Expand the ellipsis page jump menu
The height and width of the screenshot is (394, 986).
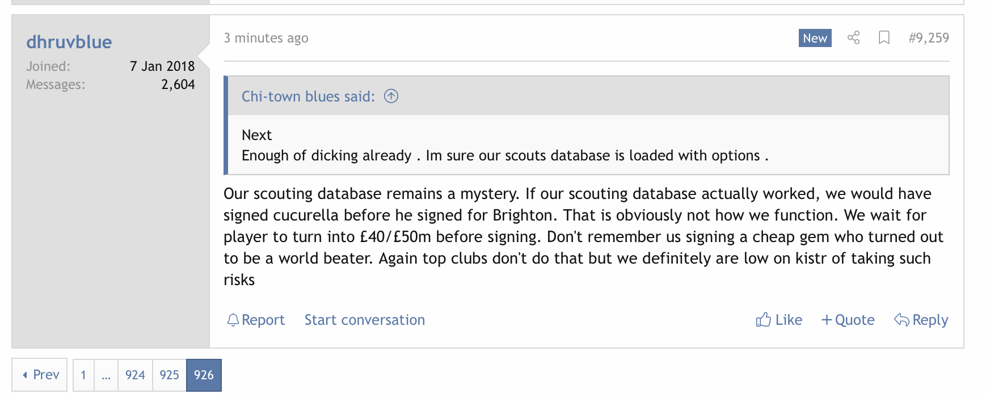point(106,375)
